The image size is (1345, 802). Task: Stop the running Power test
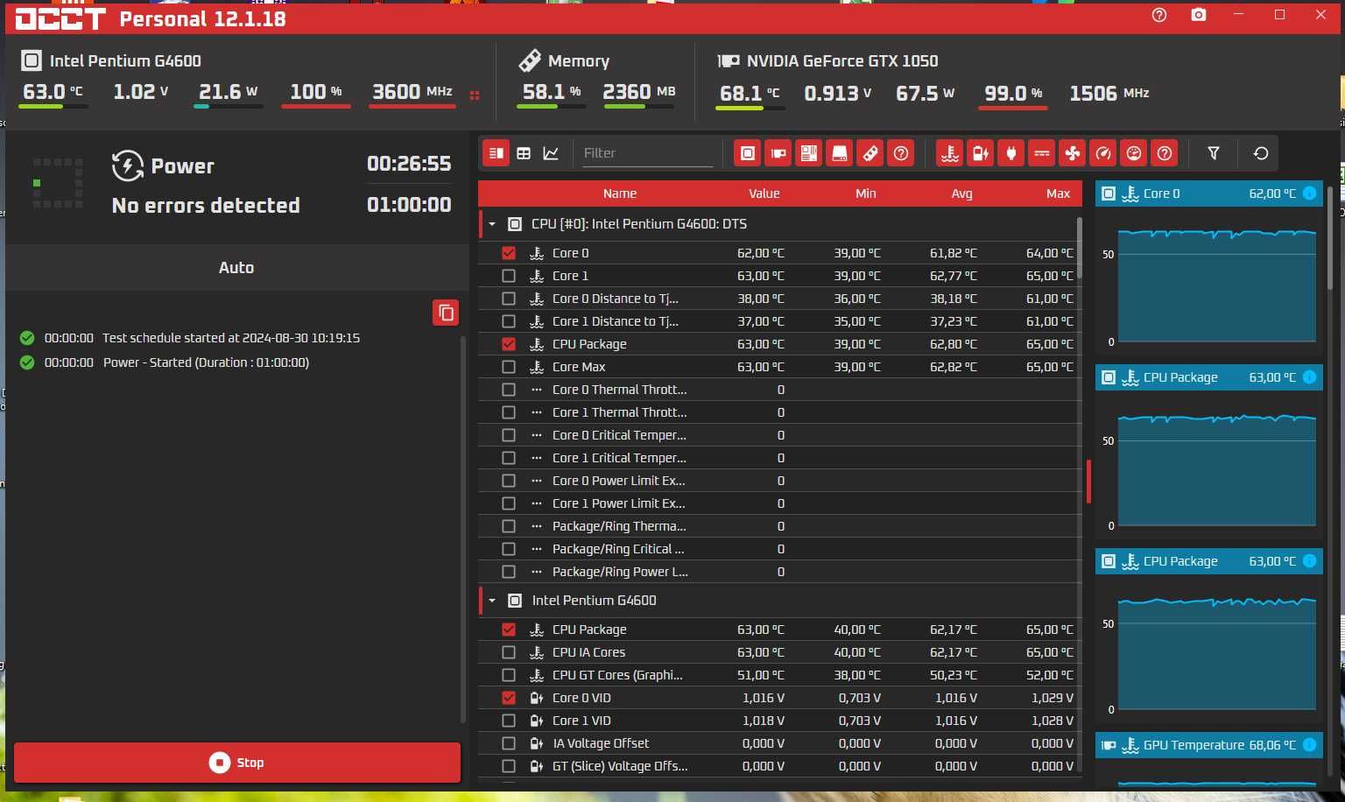pyautogui.click(x=237, y=763)
